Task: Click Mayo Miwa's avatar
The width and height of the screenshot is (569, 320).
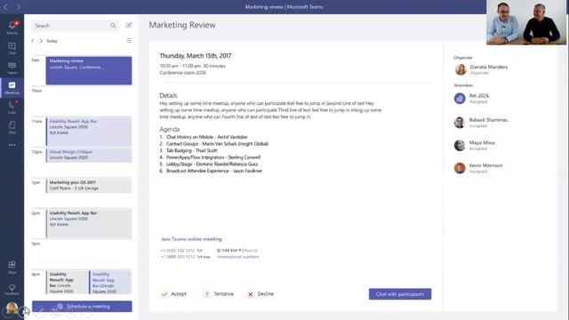Action: (x=460, y=145)
